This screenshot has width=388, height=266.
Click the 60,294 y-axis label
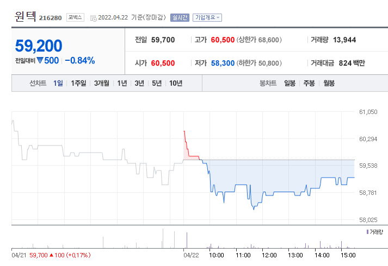coord(368,139)
